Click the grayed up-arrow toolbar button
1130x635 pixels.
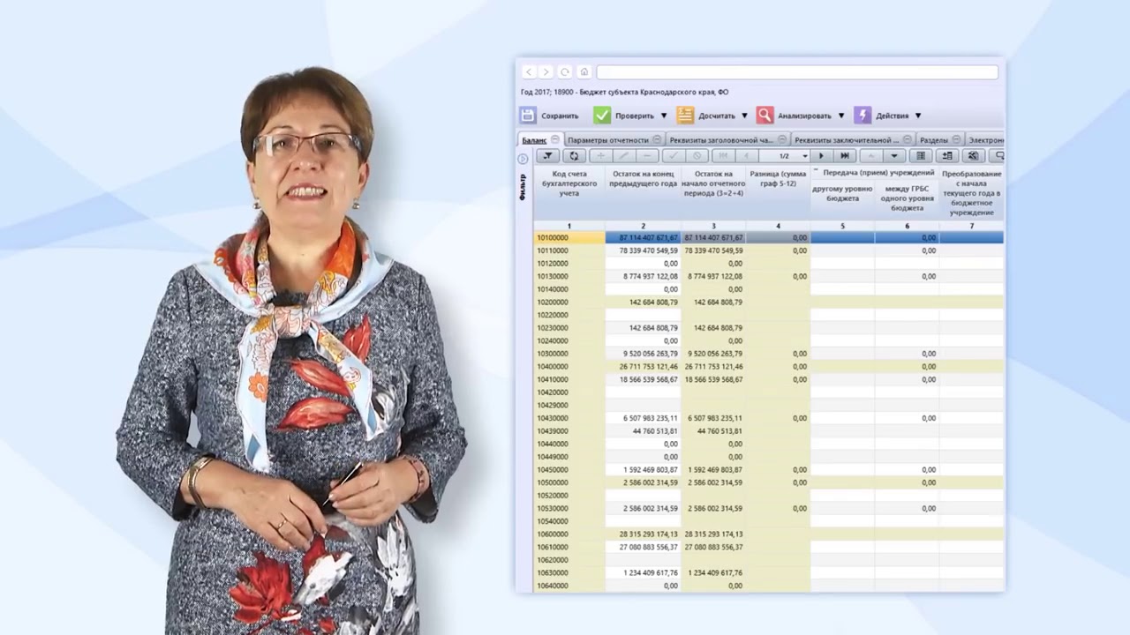pyautogui.click(x=871, y=156)
